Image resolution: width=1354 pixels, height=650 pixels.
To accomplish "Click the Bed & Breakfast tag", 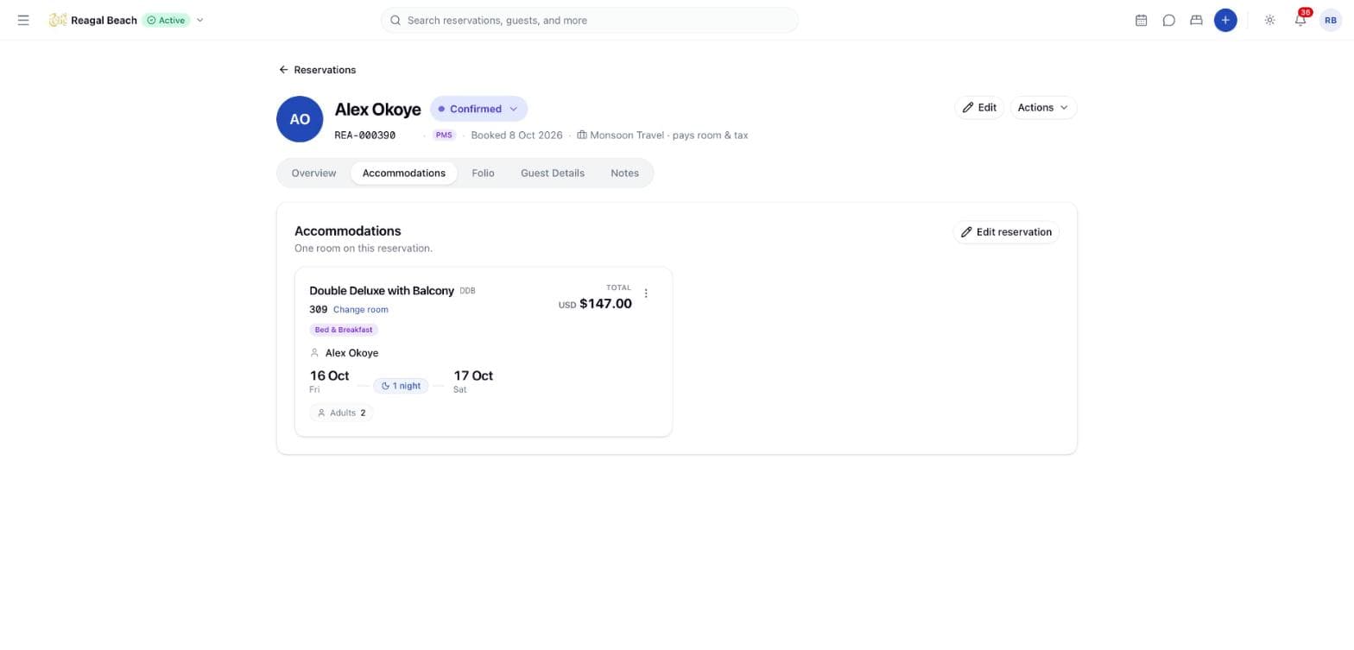I will pyautogui.click(x=344, y=330).
